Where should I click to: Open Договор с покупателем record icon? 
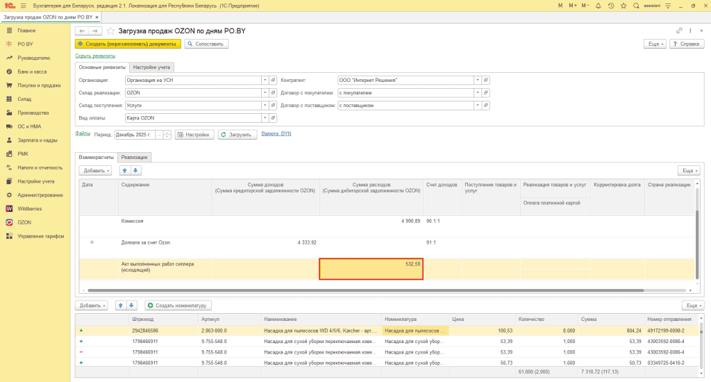pyautogui.click(x=485, y=92)
